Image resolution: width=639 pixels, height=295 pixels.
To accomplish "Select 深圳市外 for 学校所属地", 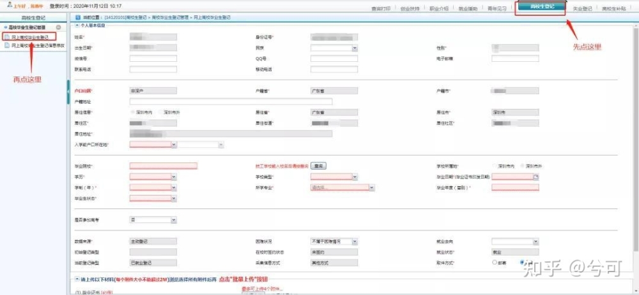I will (523, 166).
